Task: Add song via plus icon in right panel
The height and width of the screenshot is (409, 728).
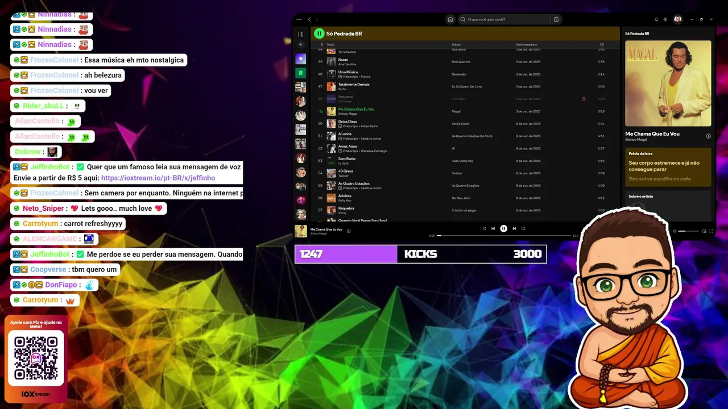Action: [708, 136]
